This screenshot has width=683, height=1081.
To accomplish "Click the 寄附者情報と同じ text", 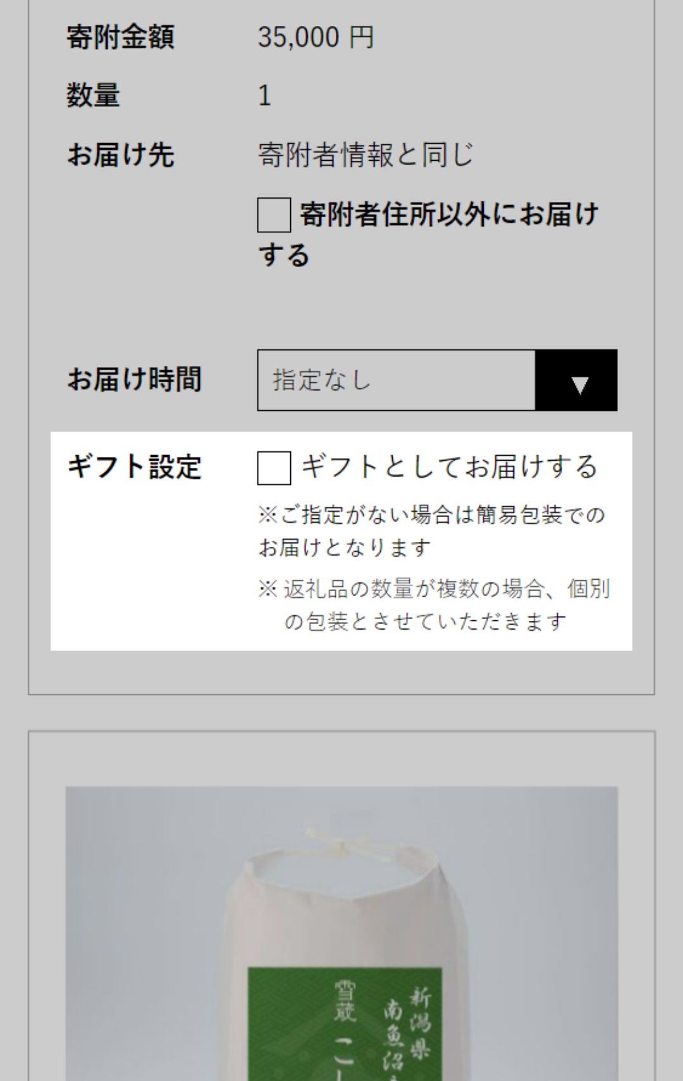I will point(366,154).
